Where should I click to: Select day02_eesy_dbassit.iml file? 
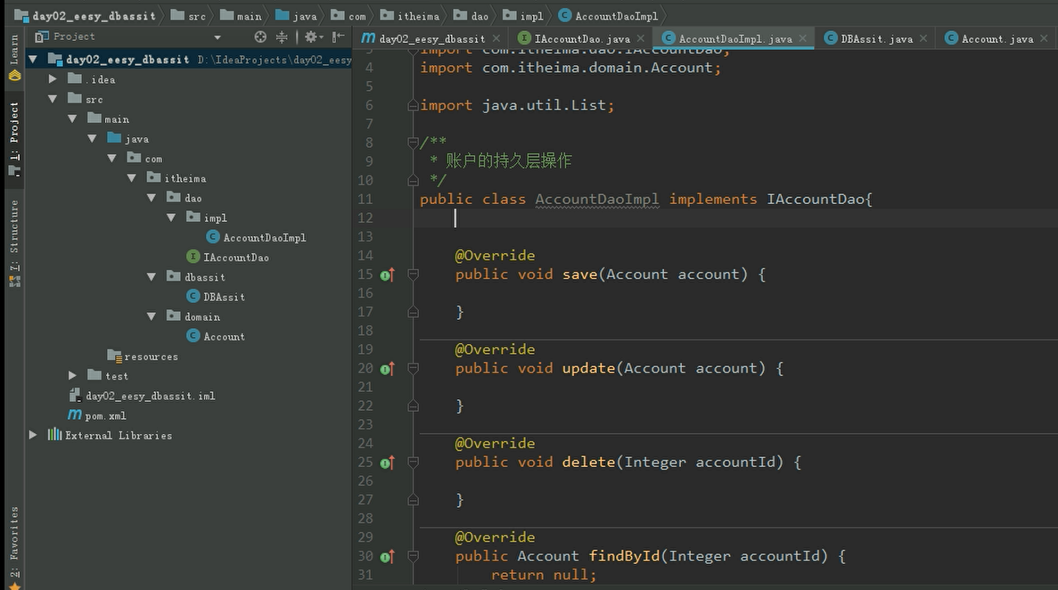tap(143, 396)
